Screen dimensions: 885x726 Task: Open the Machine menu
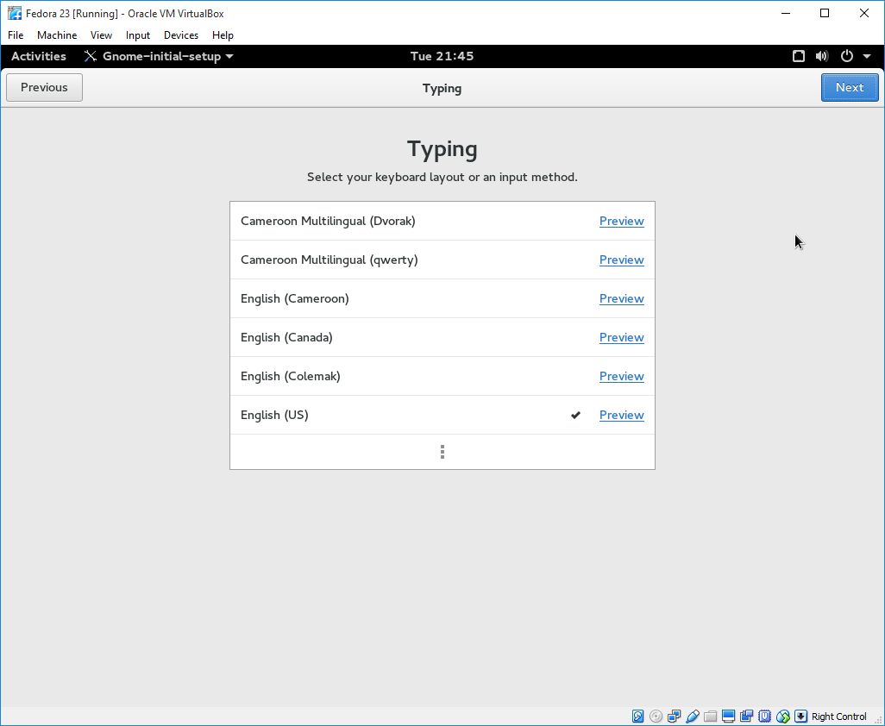57,35
